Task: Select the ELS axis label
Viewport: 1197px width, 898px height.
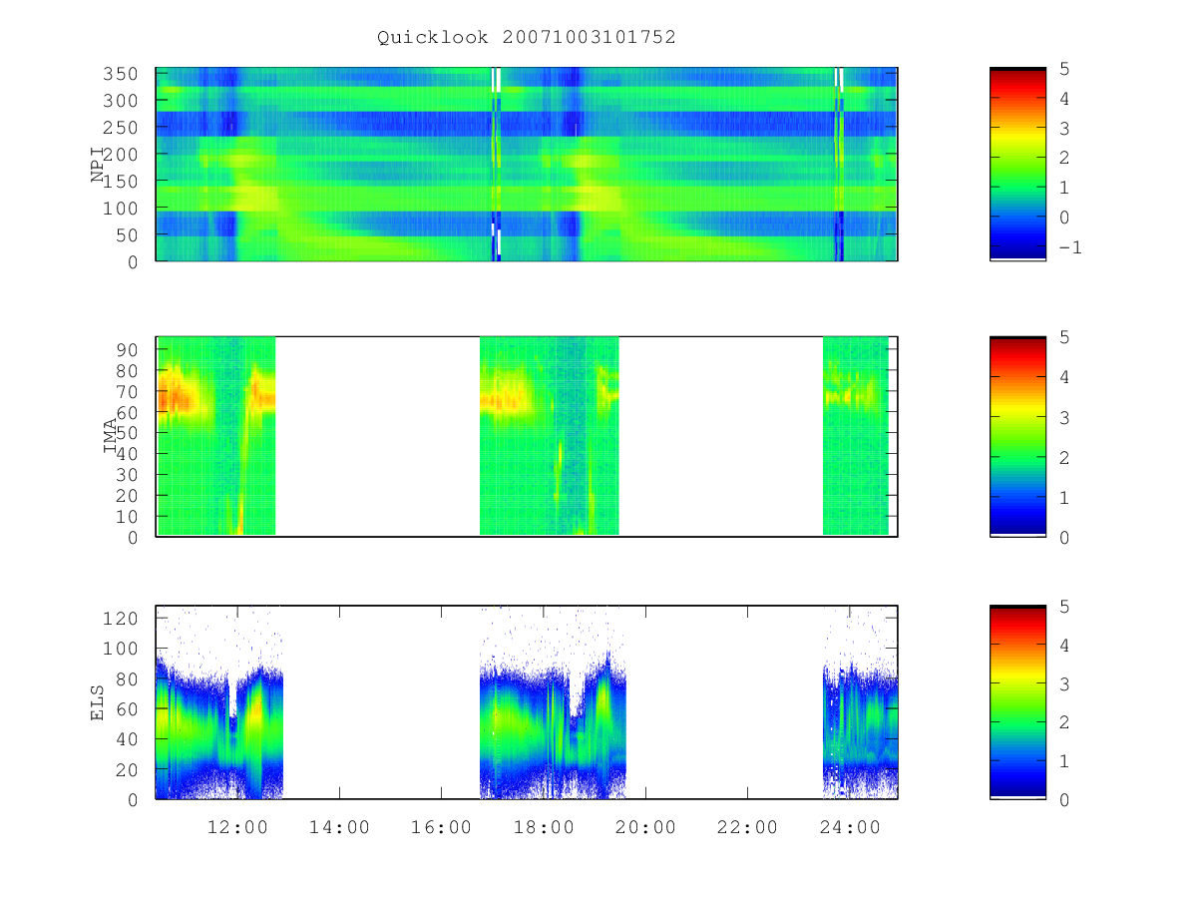Action: click(98, 702)
